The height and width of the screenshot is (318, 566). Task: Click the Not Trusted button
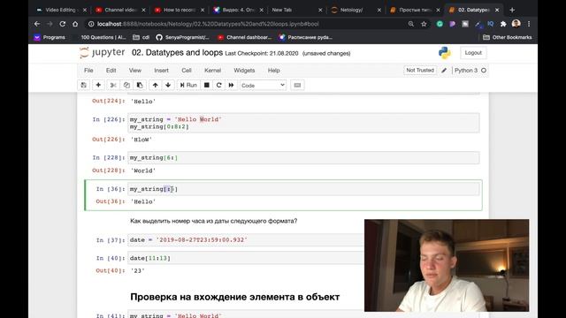click(420, 71)
